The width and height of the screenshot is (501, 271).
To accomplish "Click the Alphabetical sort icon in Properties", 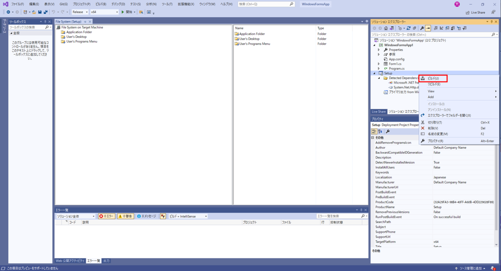I will 380,132.
